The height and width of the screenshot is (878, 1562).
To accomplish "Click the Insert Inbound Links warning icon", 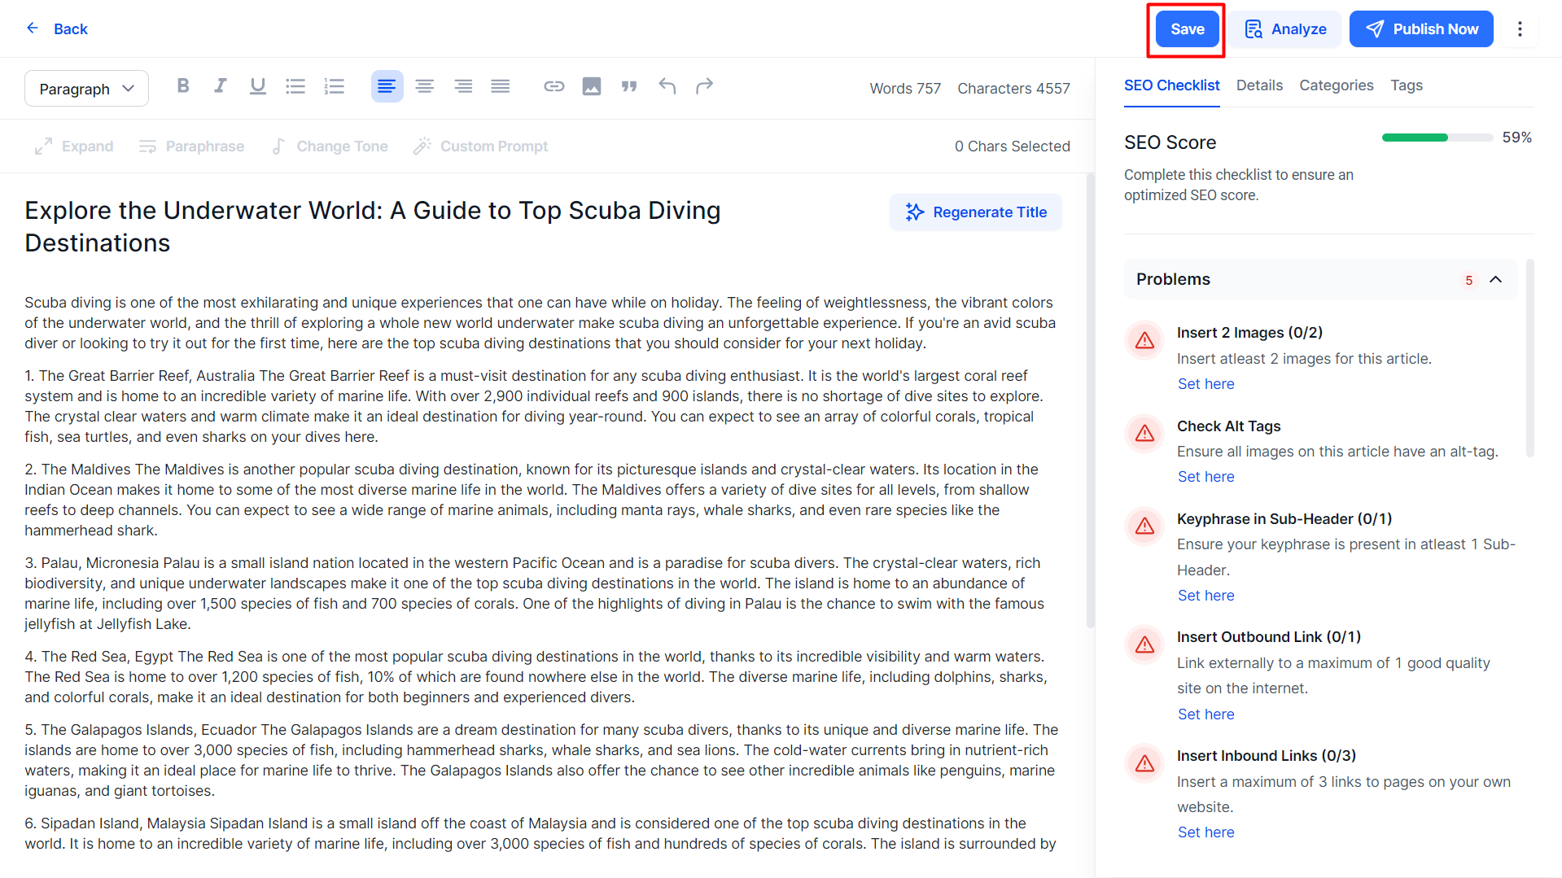I will tap(1144, 763).
